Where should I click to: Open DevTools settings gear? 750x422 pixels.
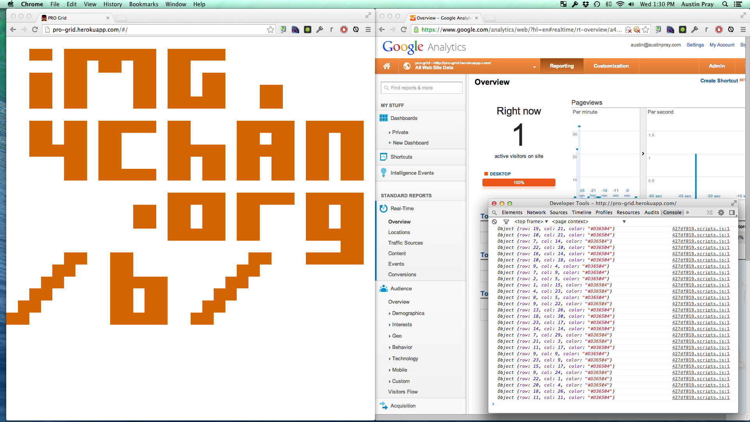click(721, 213)
